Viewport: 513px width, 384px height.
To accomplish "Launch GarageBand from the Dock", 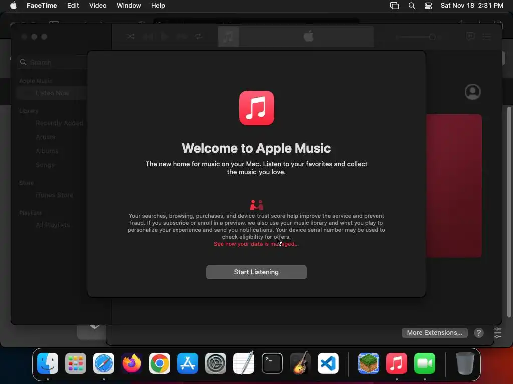I will (x=300, y=363).
